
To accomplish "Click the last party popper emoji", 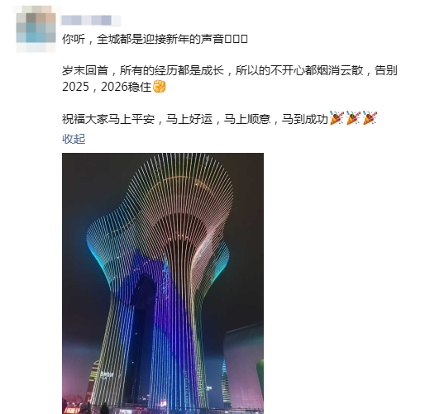I will coord(370,118).
